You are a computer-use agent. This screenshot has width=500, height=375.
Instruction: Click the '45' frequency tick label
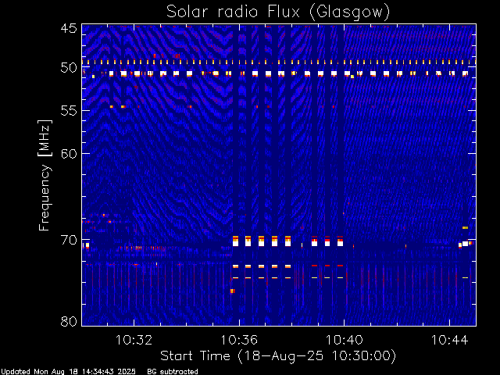69,28
